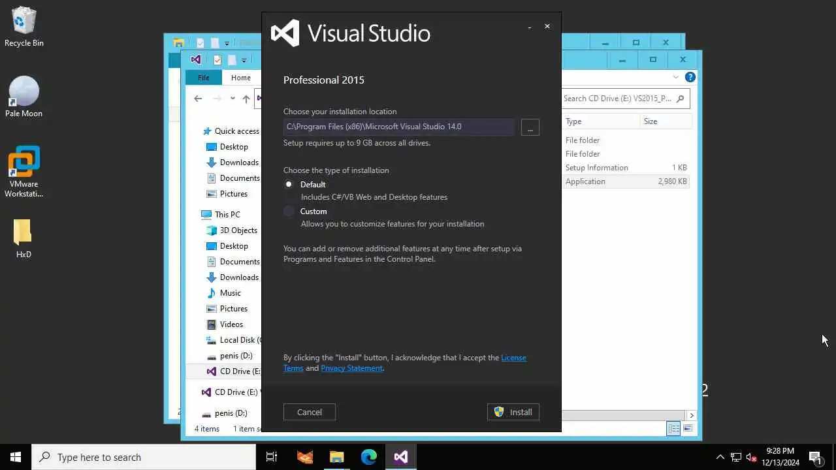
Task: Click the Properties quick access toolbar icon
Action: click(x=217, y=60)
